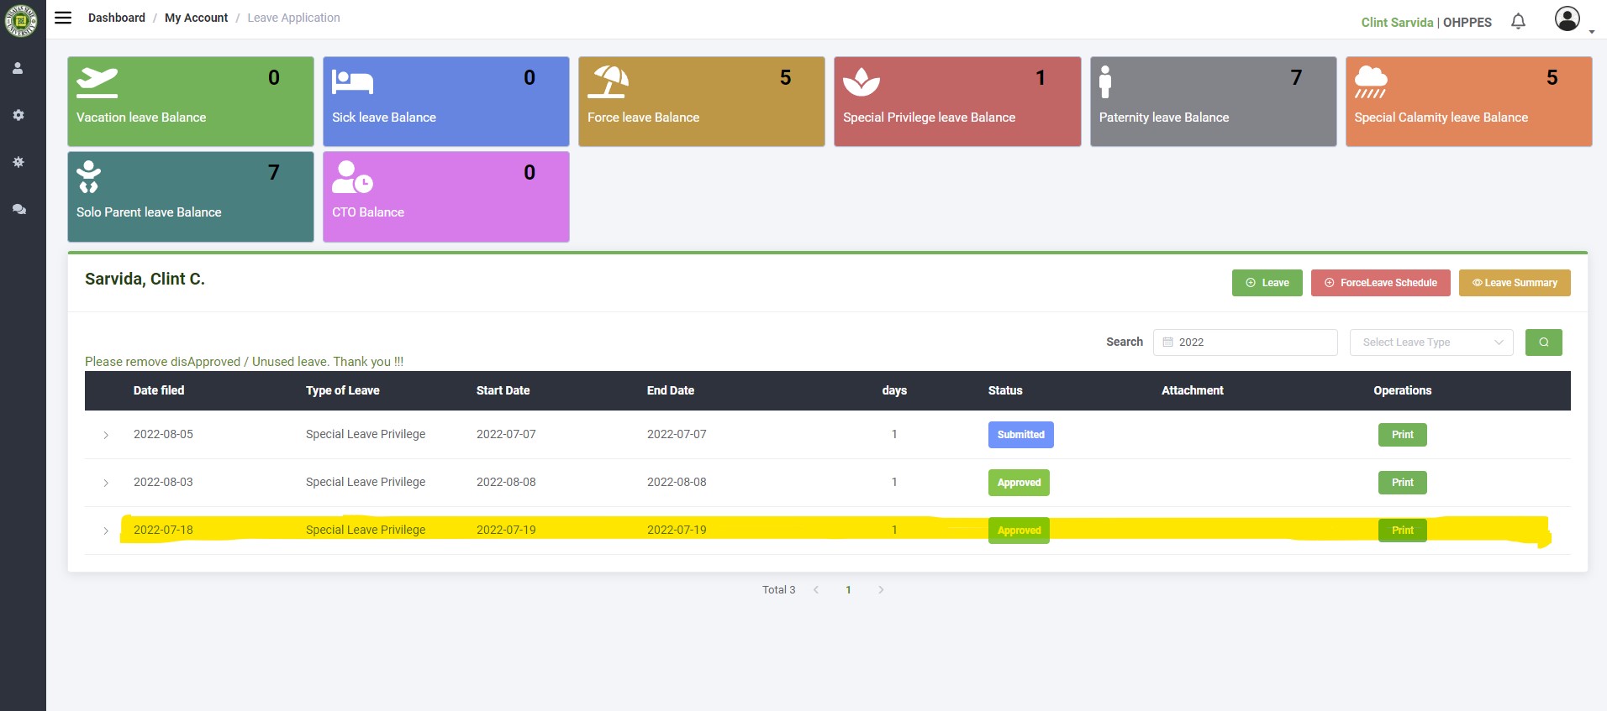Open My Account breadcrumb
This screenshot has width=1607, height=711.
click(196, 18)
